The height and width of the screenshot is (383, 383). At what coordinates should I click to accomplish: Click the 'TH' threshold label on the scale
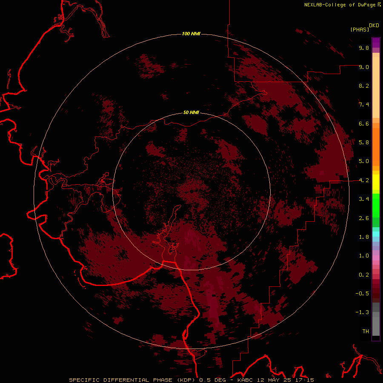366,332
